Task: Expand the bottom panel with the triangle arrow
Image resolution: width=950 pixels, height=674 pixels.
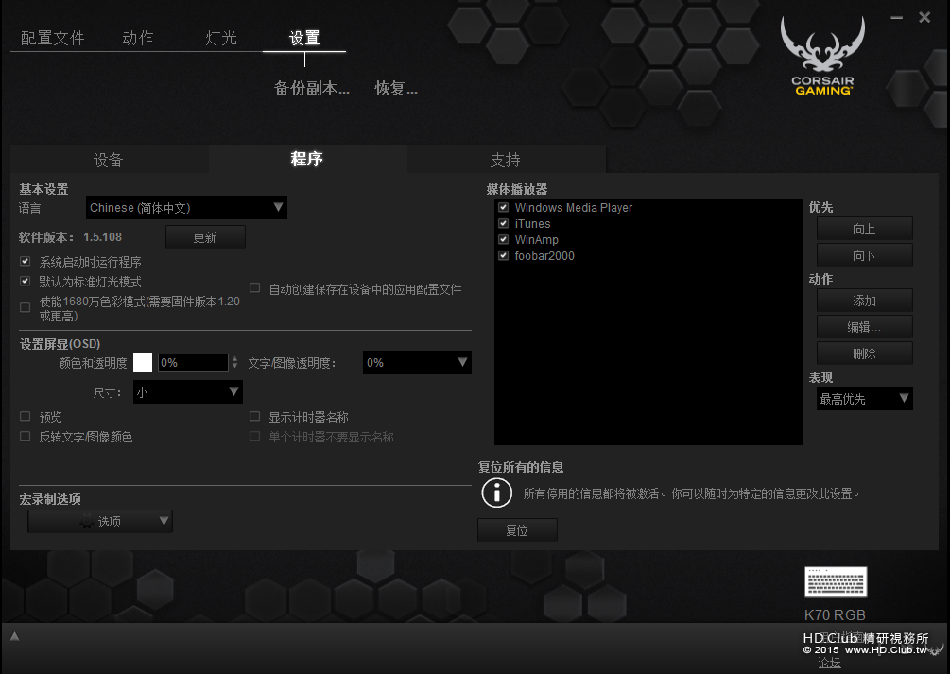Action: (14, 636)
